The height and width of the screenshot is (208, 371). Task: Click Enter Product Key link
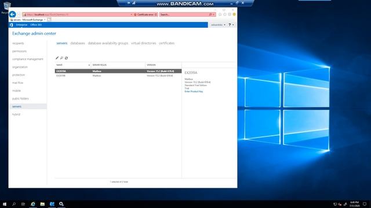[x=194, y=91]
